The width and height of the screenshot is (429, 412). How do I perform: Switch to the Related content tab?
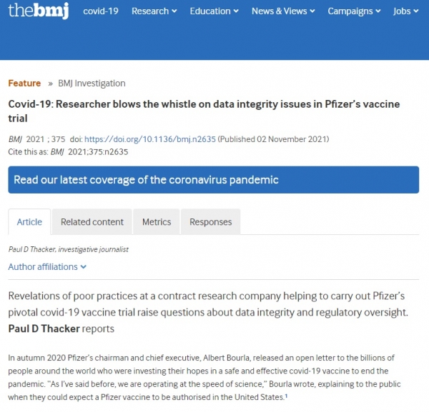(x=92, y=222)
